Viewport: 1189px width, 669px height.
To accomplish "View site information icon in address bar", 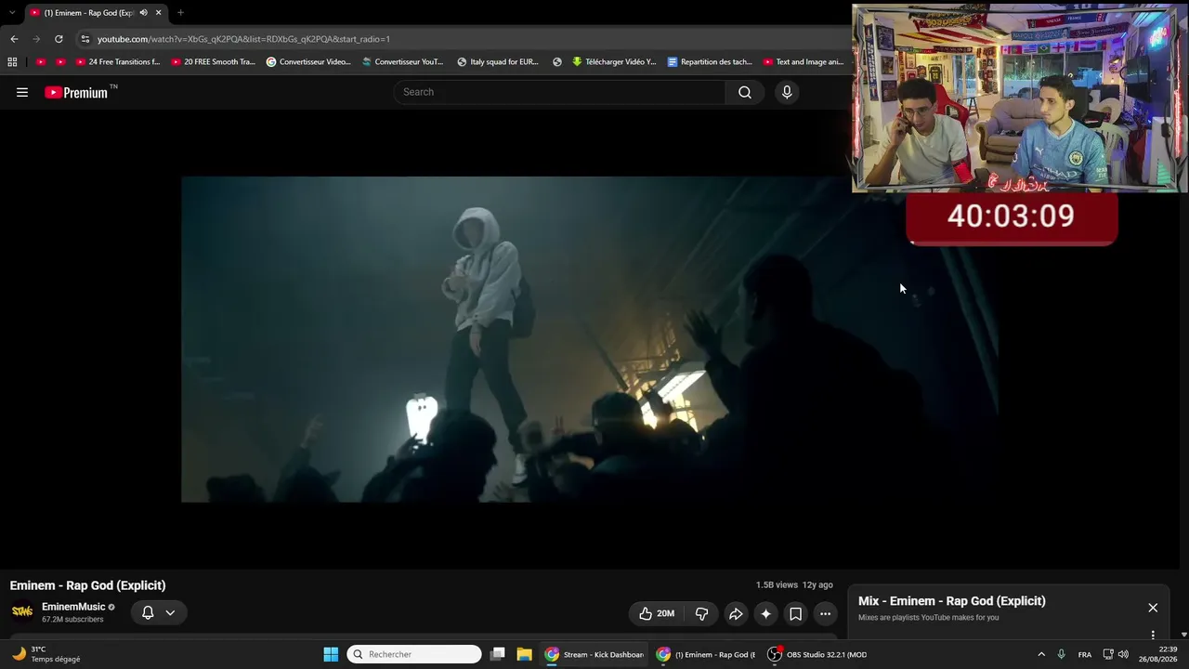I will (85, 39).
